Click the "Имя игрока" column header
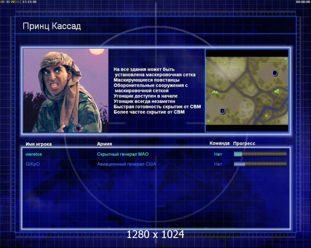Screen dimensions: 311x248 39,144
